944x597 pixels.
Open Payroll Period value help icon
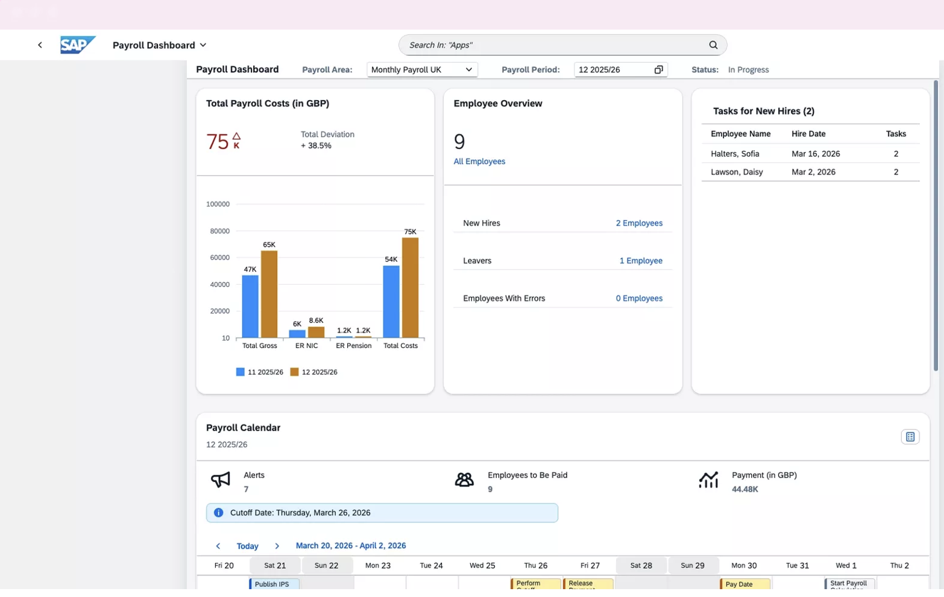coord(658,70)
